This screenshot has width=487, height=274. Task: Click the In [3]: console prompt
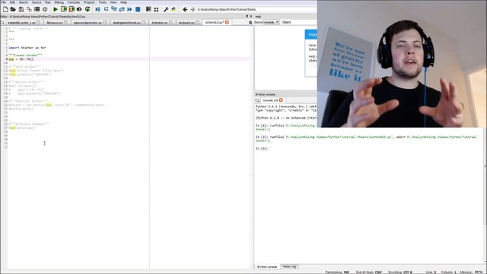pyautogui.click(x=262, y=148)
